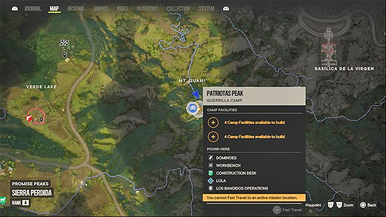Click the red pistol icon near Verde Lake
386x217 pixels.
click(x=29, y=118)
